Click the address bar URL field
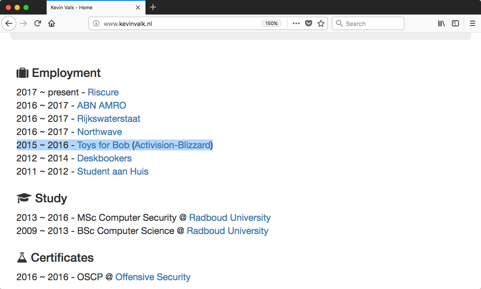This screenshot has width=481, height=289. pos(176,24)
